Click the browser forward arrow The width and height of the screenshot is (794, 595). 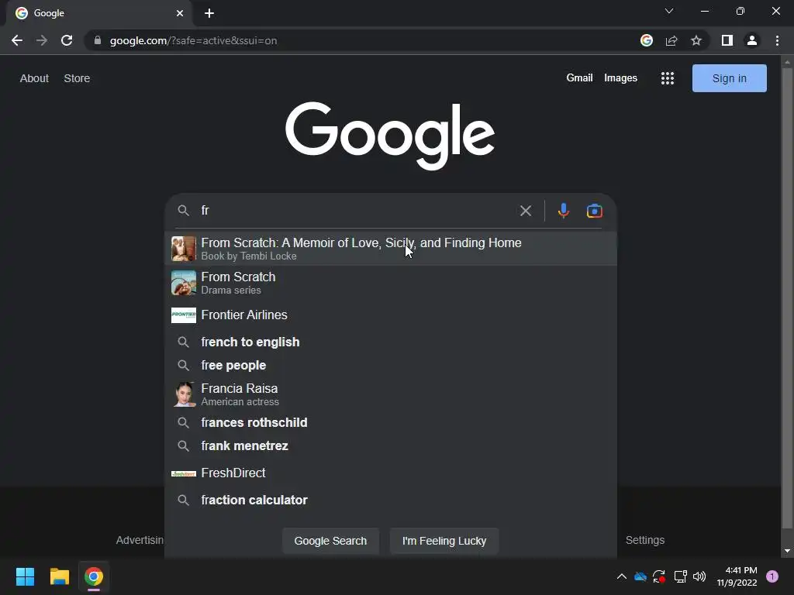point(42,40)
